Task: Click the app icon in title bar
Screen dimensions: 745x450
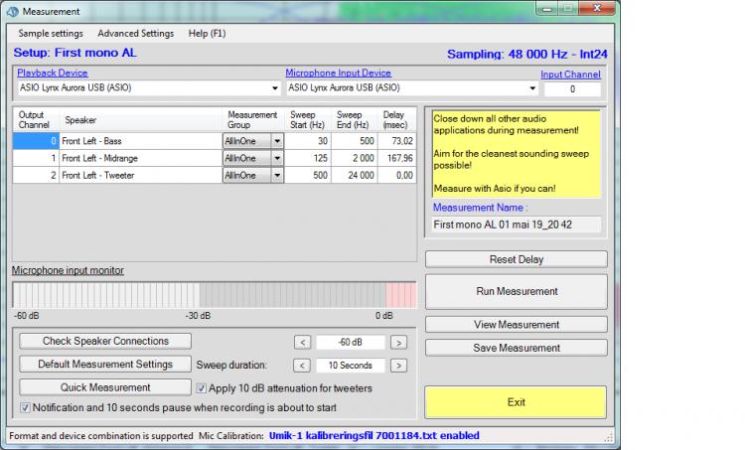Action: (11, 11)
